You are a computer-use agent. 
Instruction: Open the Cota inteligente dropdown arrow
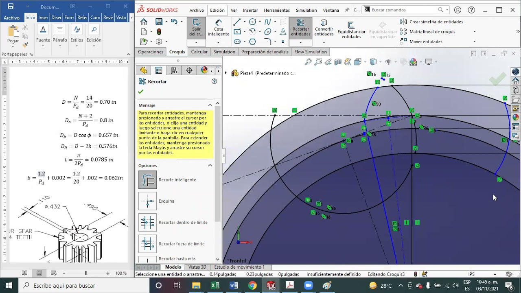(x=219, y=42)
